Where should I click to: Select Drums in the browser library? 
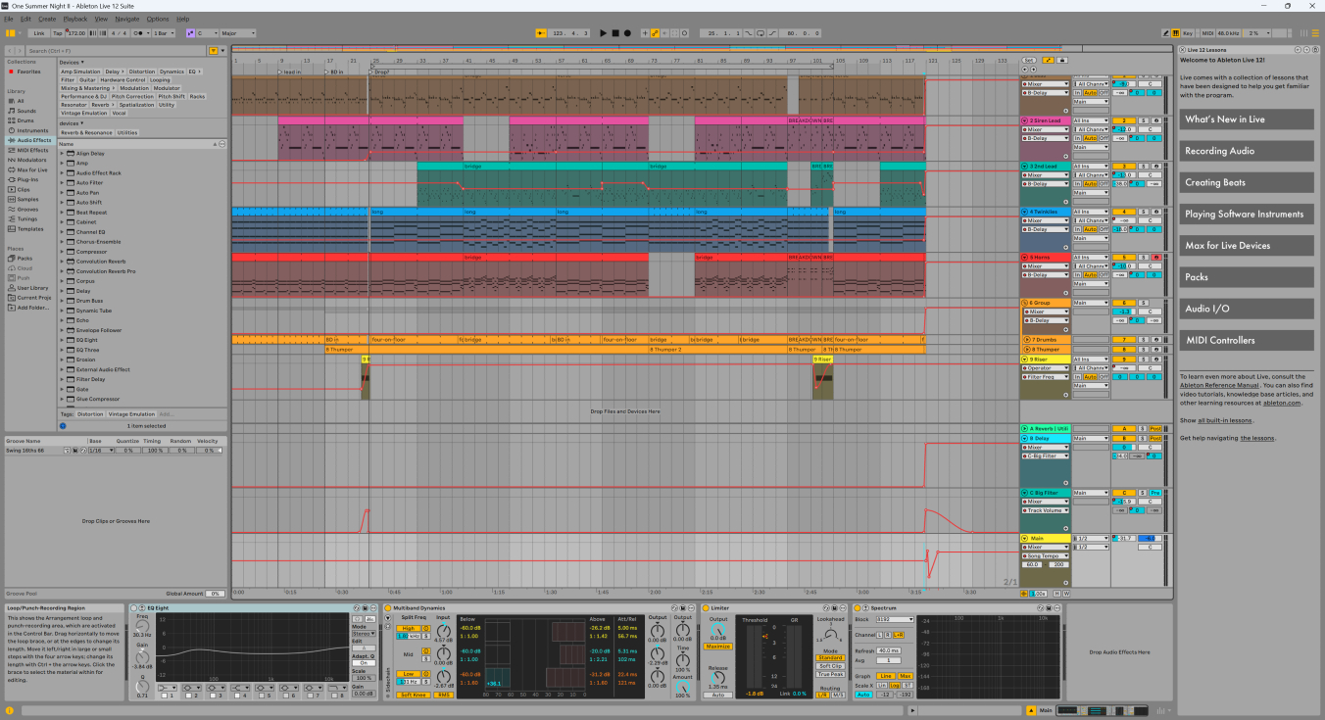(x=25, y=120)
